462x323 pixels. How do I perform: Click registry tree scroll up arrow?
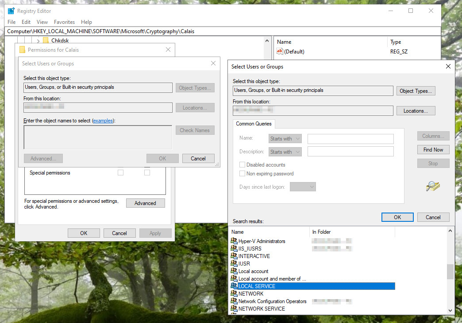[x=267, y=41]
